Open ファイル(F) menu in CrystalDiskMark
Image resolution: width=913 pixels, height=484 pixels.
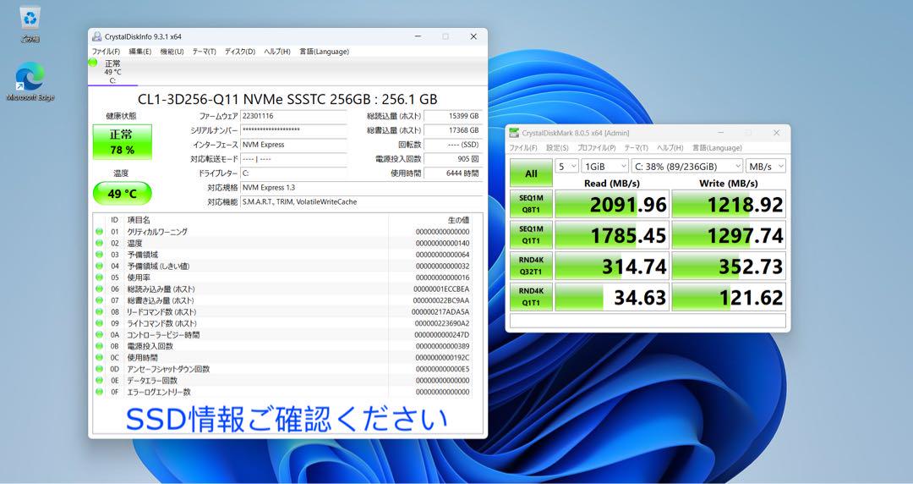(523, 147)
